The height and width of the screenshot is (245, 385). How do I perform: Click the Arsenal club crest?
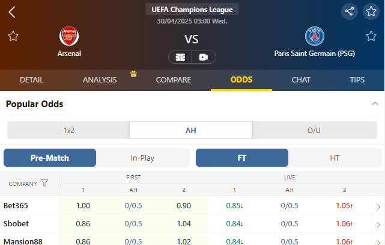(x=69, y=36)
